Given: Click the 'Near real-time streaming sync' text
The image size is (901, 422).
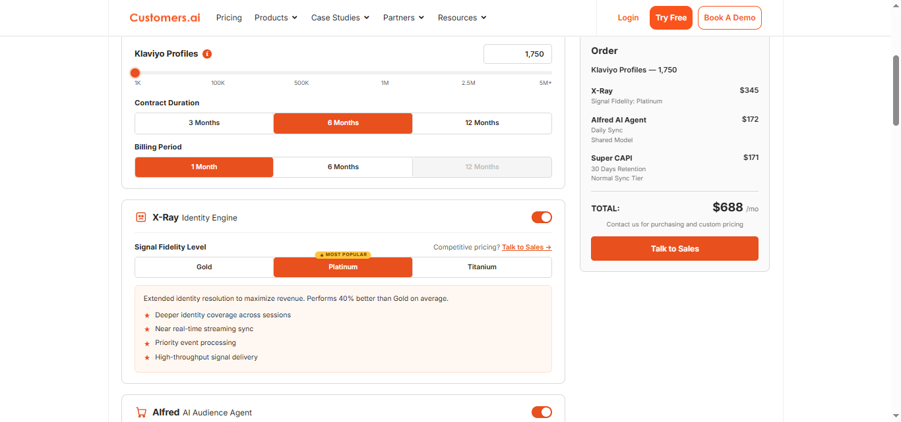Looking at the screenshot, I should pos(204,329).
